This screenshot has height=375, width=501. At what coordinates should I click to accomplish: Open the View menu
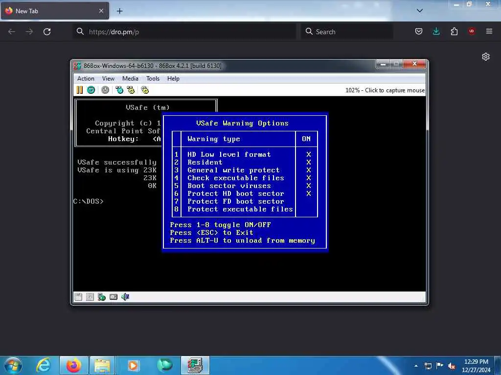108,79
